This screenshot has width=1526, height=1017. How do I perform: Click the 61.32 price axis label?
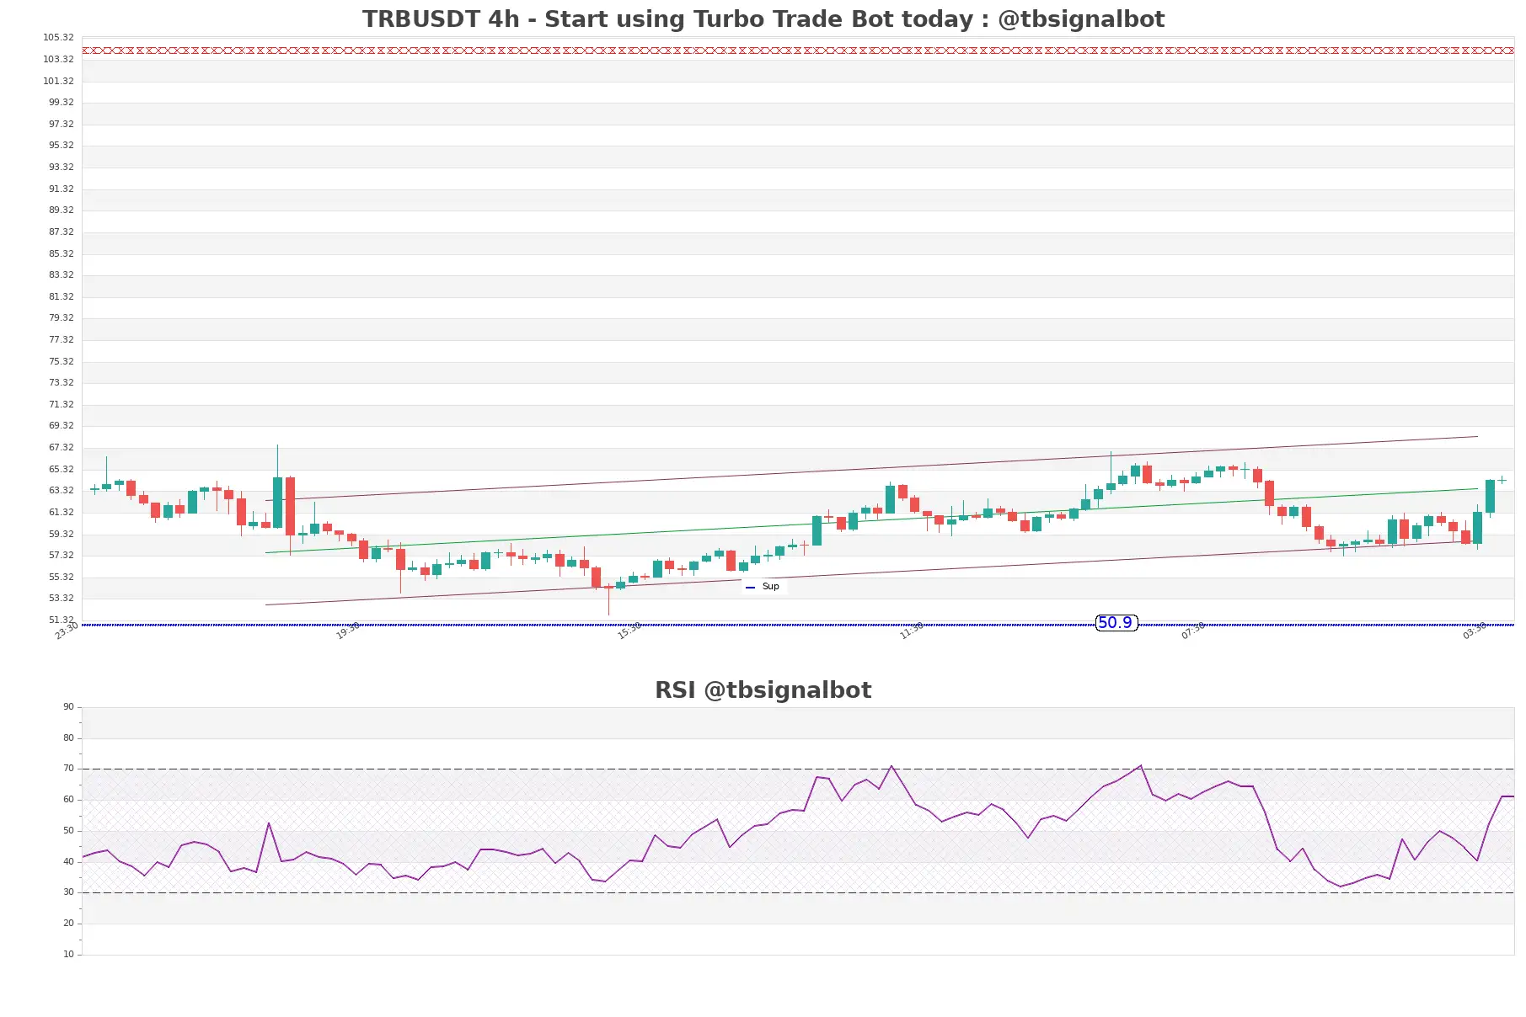click(62, 513)
